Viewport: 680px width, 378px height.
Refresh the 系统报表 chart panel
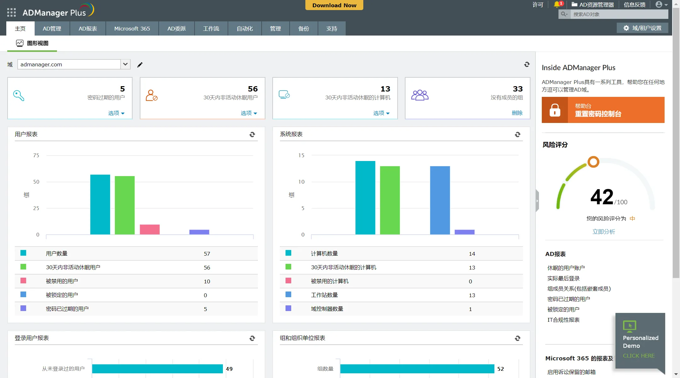coord(518,135)
